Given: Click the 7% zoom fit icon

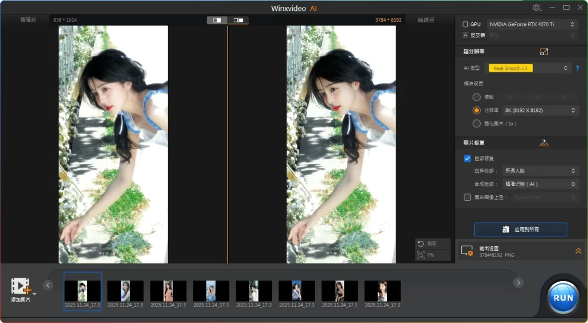Looking at the screenshot, I should (421, 255).
